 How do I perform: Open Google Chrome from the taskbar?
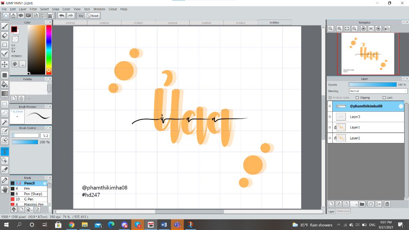(x=71, y=225)
